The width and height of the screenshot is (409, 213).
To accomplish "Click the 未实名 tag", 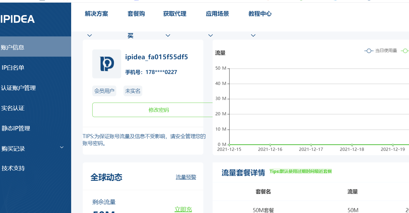I will coord(133,91).
